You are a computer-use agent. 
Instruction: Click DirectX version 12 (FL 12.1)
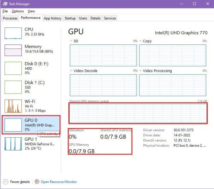pyautogui.click(x=182, y=140)
